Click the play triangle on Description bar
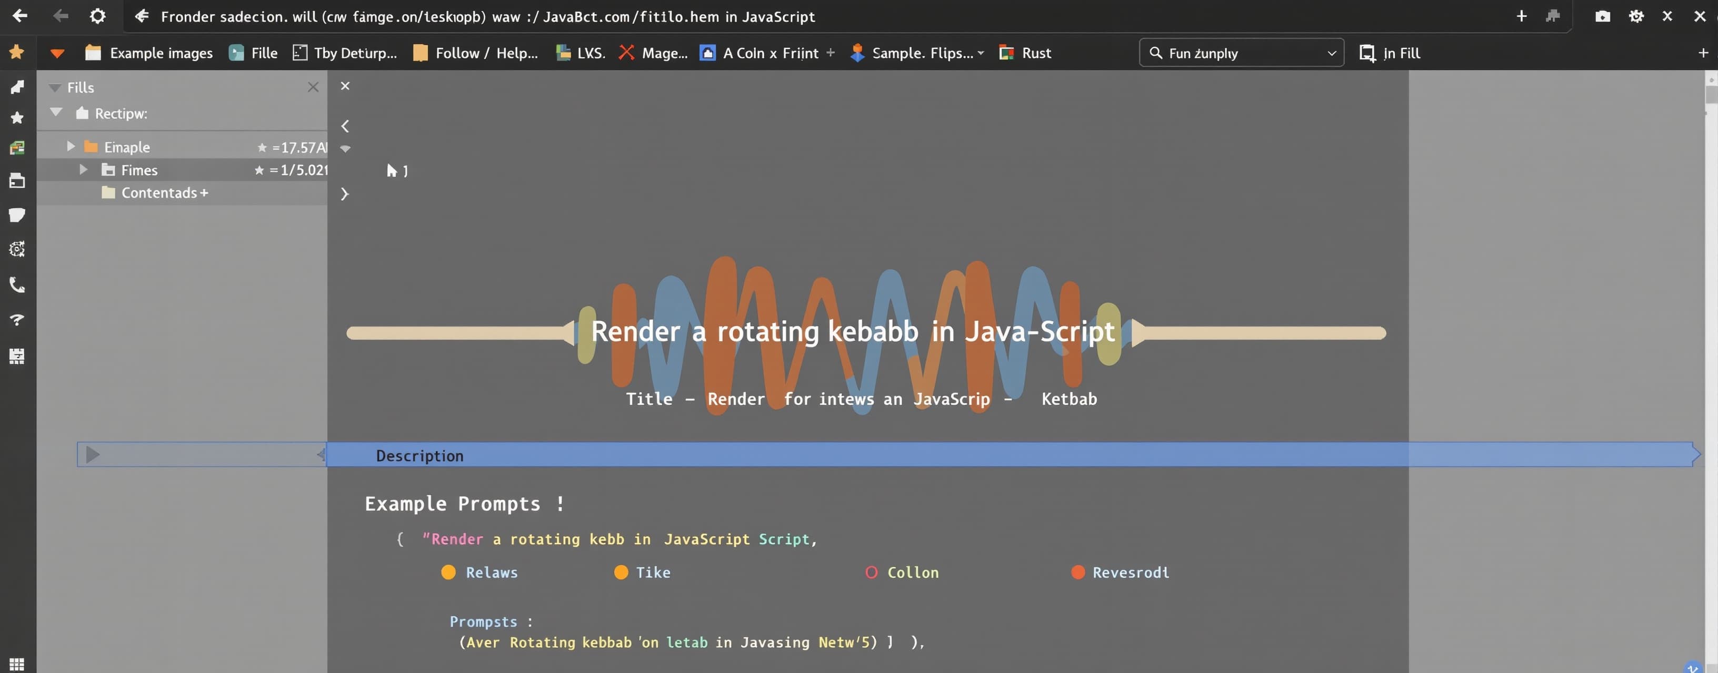This screenshot has width=1718, height=673. 93,454
